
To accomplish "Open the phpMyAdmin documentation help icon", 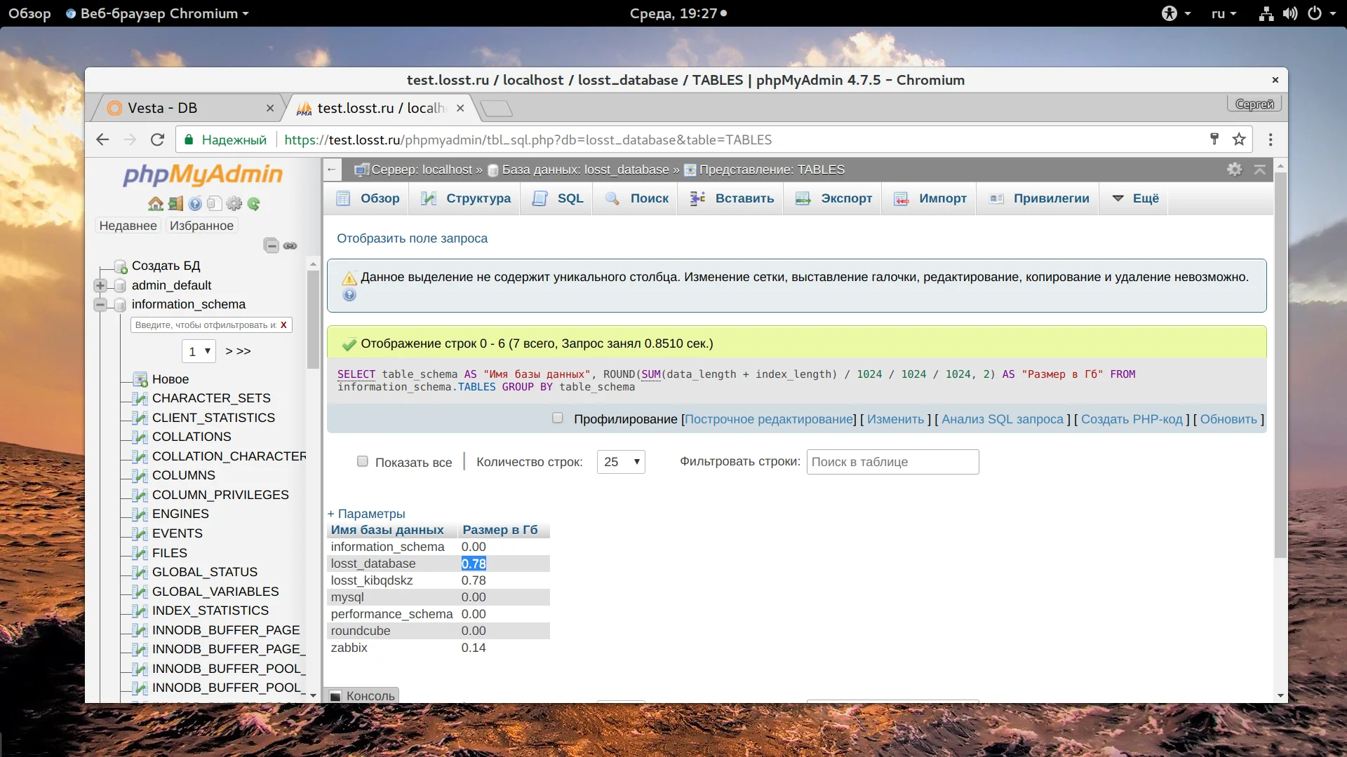I will (195, 204).
